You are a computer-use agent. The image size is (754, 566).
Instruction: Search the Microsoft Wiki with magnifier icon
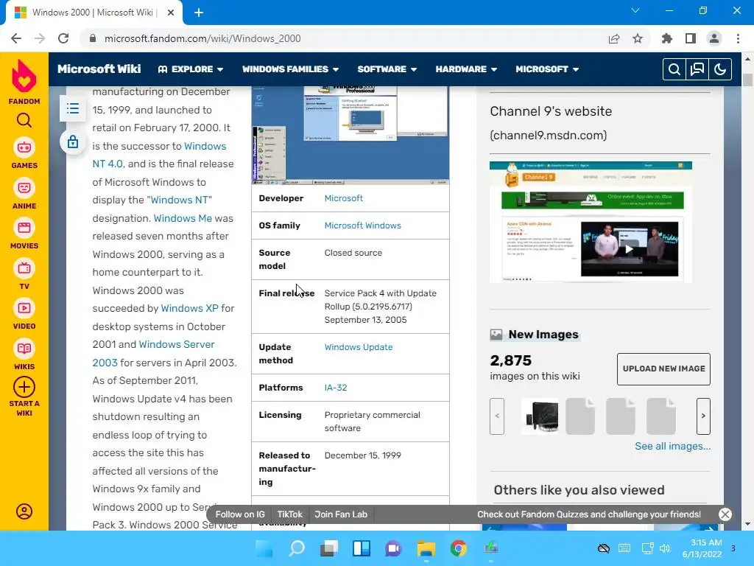point(674,69)
